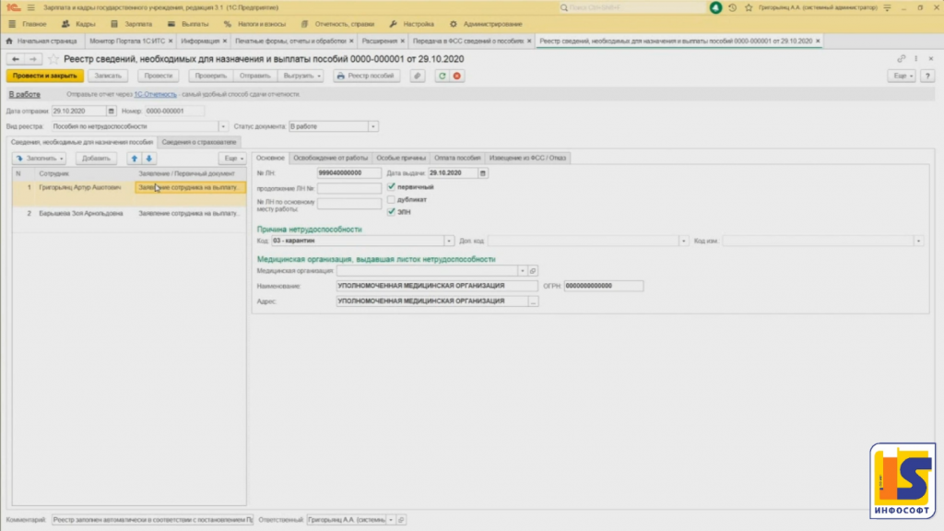
Task: Click the paperclip attached files icon
Action: (x=418, y=76)
